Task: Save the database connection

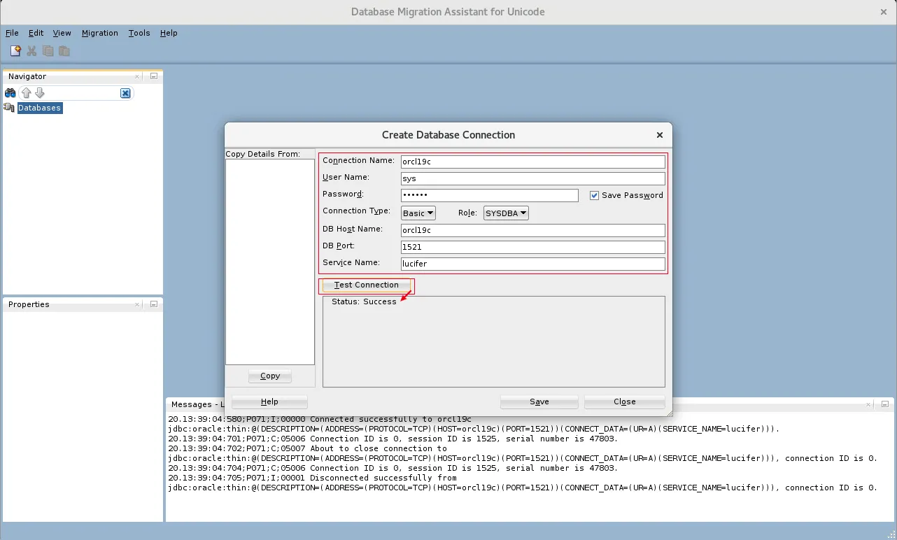Action: coord(539,402)
